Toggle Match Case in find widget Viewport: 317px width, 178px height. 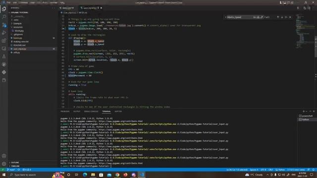tap(255, 17)
